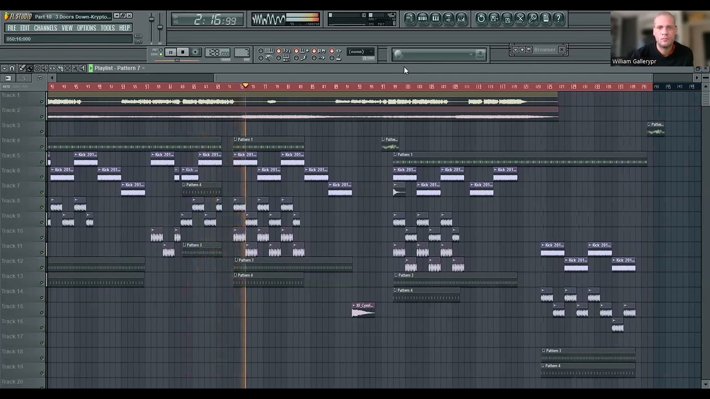This screenshot has height=399, width=710.
Task: Select the Slip tool in Playlist
Action: [x=52, y=68]
